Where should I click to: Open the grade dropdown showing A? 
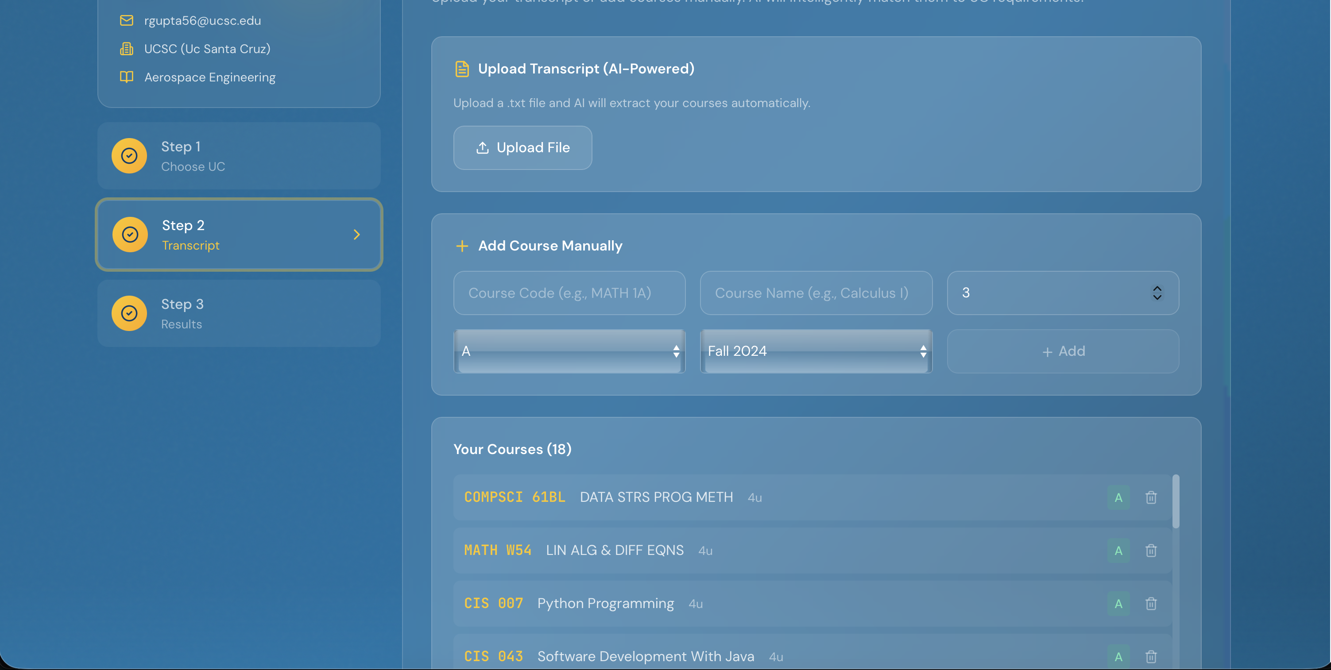point(569,351)
